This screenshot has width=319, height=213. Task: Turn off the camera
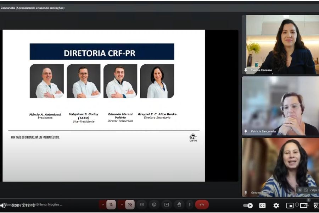130,204
